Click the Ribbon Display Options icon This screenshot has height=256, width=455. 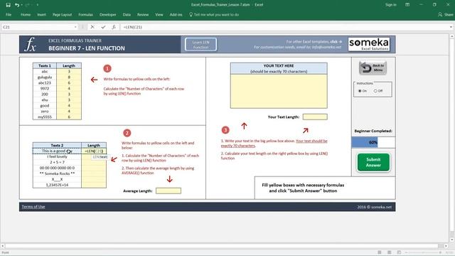point(407,5)
